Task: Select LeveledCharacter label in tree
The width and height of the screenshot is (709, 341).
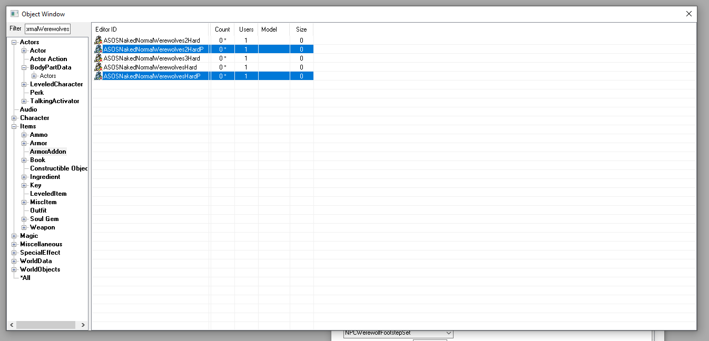Action: (x=56, y=84)
